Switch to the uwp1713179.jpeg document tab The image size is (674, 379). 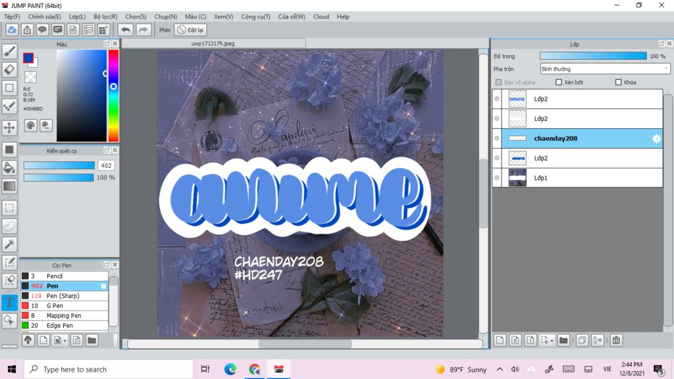tap(213, 43)
